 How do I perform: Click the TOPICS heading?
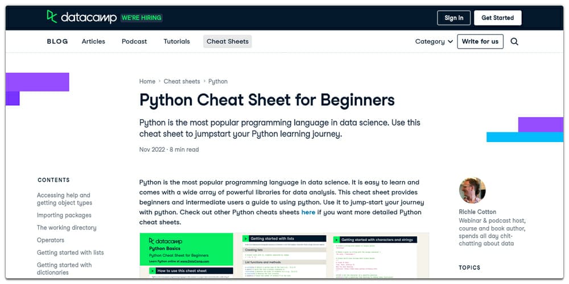[x=469, y=268]
